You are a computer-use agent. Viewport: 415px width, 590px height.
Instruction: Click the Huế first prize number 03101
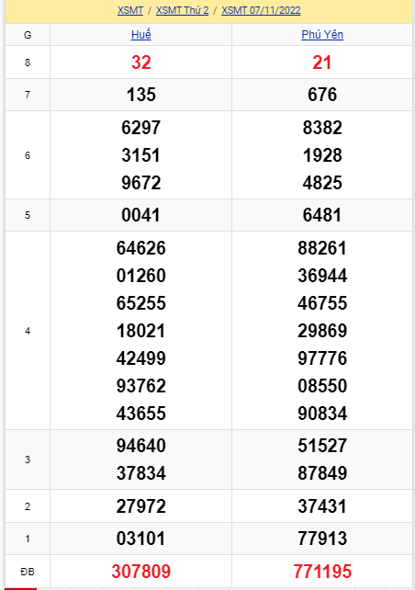(x=141, y=538)
